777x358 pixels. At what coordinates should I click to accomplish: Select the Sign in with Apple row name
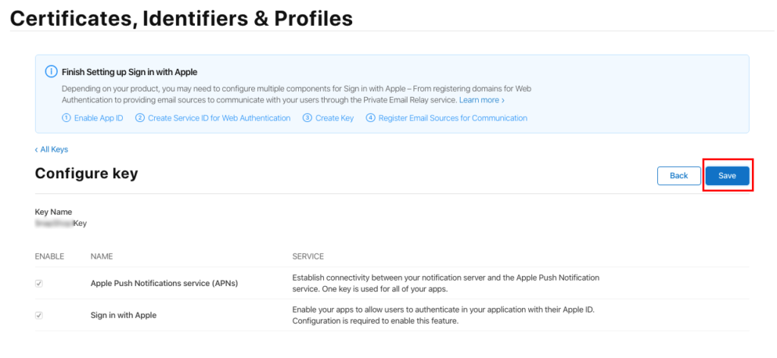[x=124, y=315]
